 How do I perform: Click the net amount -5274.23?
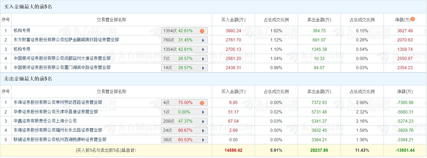pos(405,121)
